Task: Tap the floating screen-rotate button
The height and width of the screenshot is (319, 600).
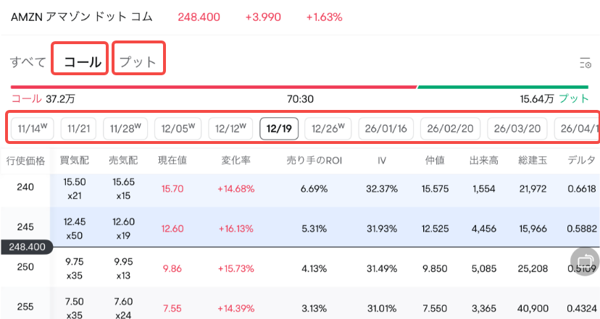Action: point(585,261)
